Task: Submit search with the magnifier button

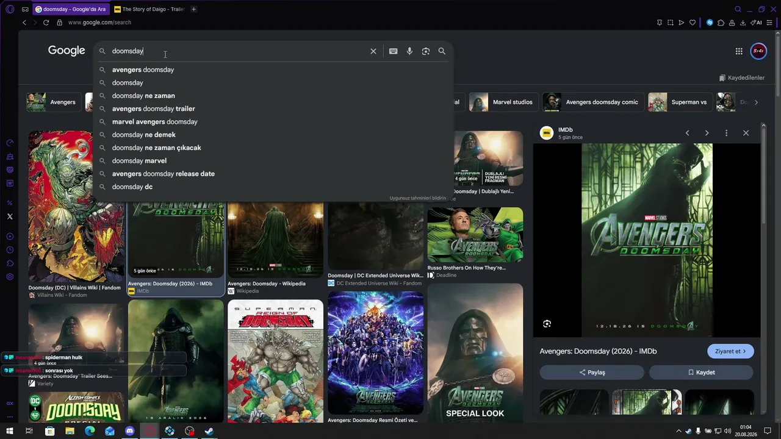Action: pos(442,51)
